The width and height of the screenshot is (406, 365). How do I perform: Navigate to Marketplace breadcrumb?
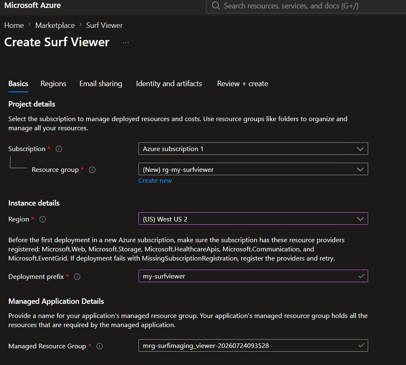pyautogui.click(x=55, y=25)
